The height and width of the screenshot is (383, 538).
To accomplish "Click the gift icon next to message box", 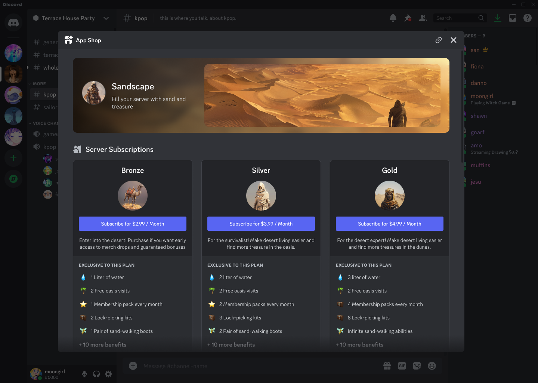I will pos(387,366).
